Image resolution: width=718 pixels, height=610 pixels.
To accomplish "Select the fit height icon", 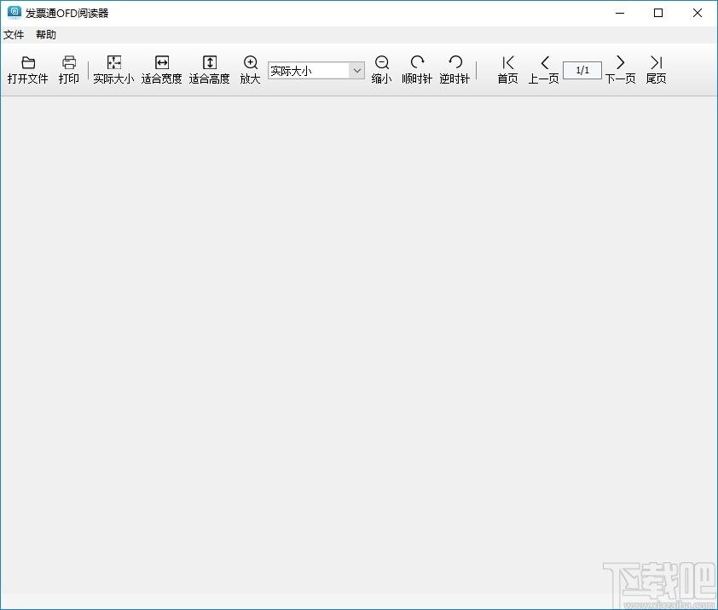I will 210,62.
